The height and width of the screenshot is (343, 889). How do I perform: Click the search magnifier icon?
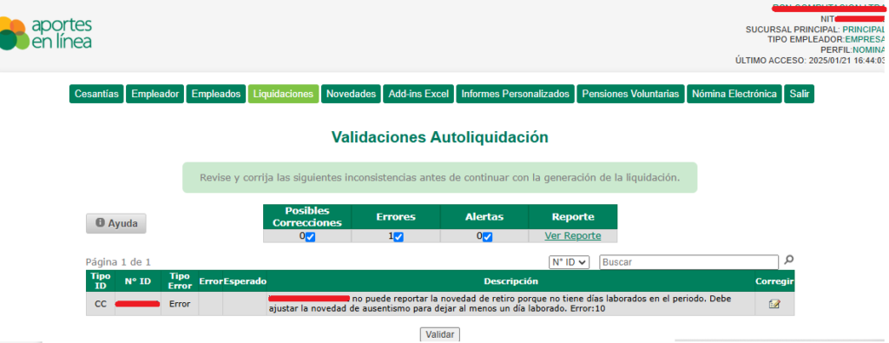(788, 261)
